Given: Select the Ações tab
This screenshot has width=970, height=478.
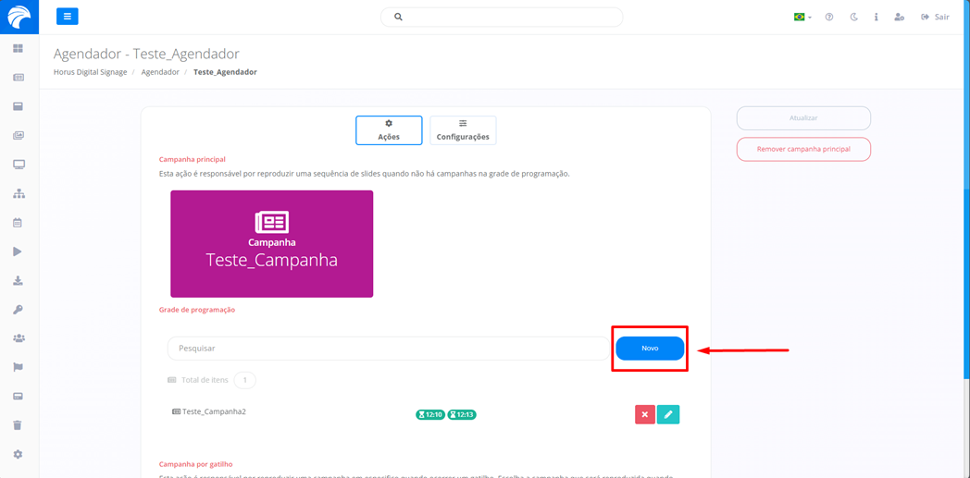Looking at the screenshot, I should pos(389,130).
